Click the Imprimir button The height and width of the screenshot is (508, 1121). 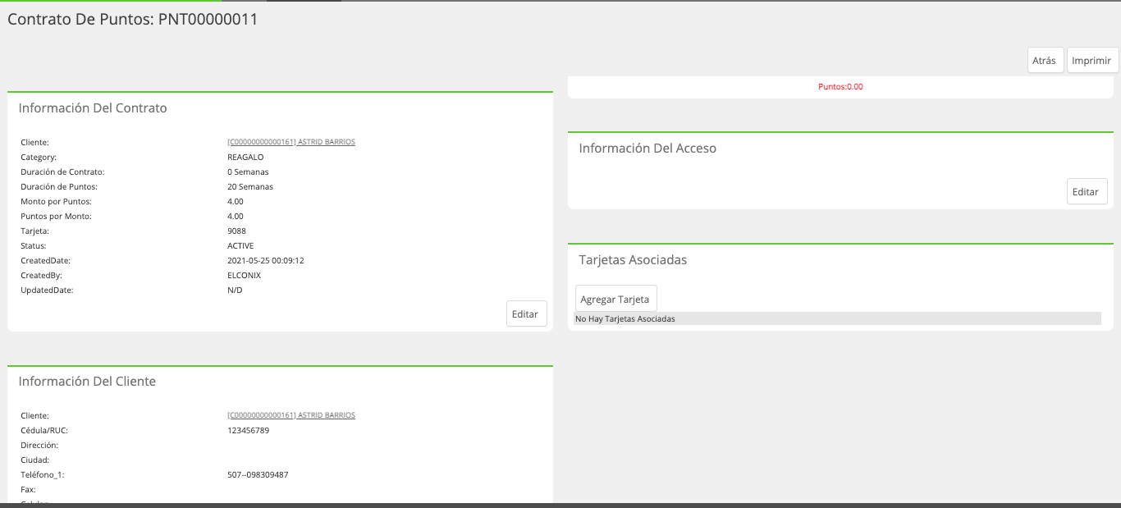[x=1093, y=60]
